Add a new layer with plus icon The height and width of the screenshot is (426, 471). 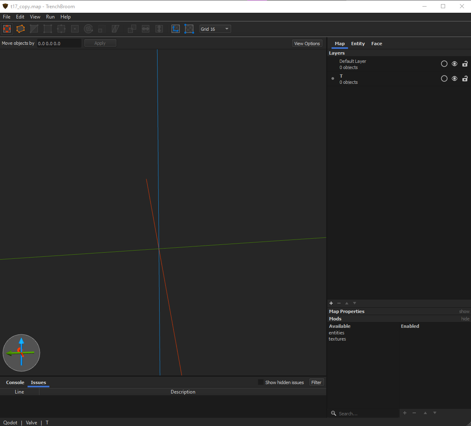point(331,303)
